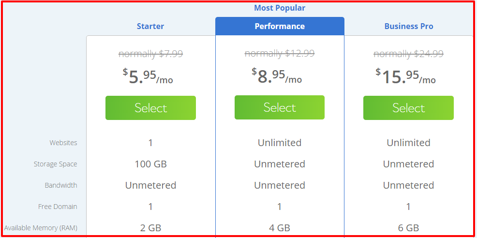Switch to the Performance plan tab

point(280,27)
